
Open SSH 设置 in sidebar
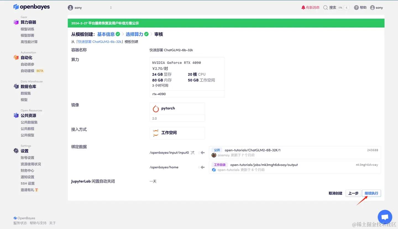28,183
